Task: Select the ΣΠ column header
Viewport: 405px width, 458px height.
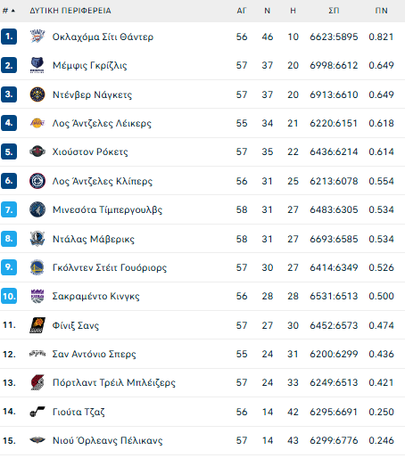Action: click(x=334, y=11)
